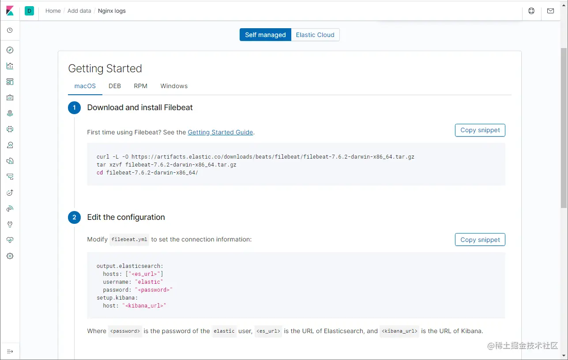Open Stack Monitoring heartbeat icon
Viewport: 568px width, 360px height.
pos(10,240)
